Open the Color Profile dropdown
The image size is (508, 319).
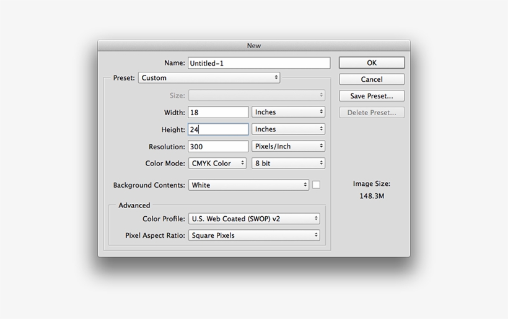254,219
